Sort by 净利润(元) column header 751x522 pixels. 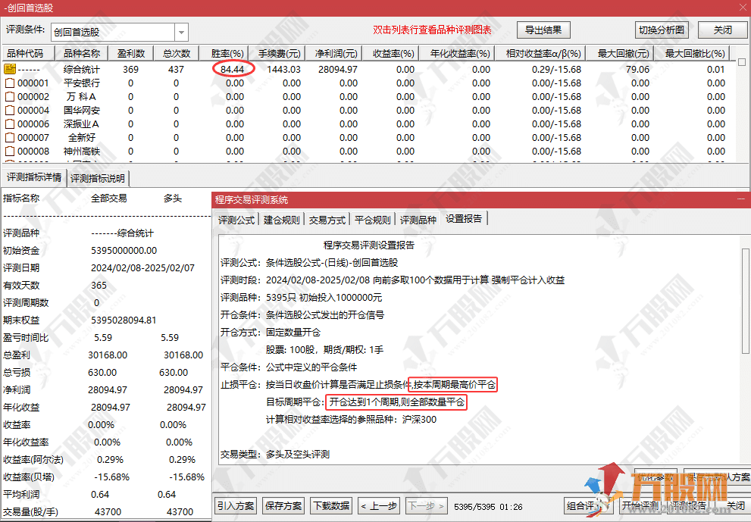[x=336, y=53]
